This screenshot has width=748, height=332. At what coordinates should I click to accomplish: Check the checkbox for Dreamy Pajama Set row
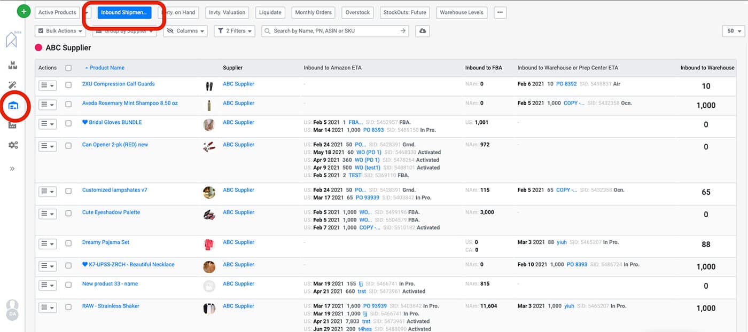[x=68, y=242]
